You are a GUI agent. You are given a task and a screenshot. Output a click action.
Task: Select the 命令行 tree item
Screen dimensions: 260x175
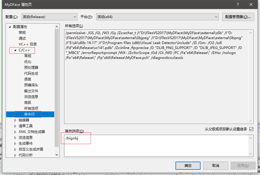click(x=29, y=114)
